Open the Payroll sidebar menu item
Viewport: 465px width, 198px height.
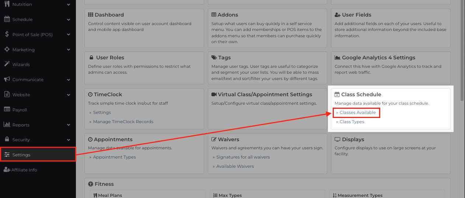coord(38,110)
